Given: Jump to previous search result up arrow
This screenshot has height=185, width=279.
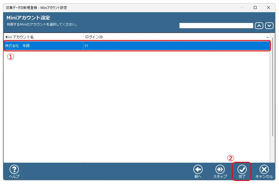Looking at the screenshot, I should coord(259,26).
